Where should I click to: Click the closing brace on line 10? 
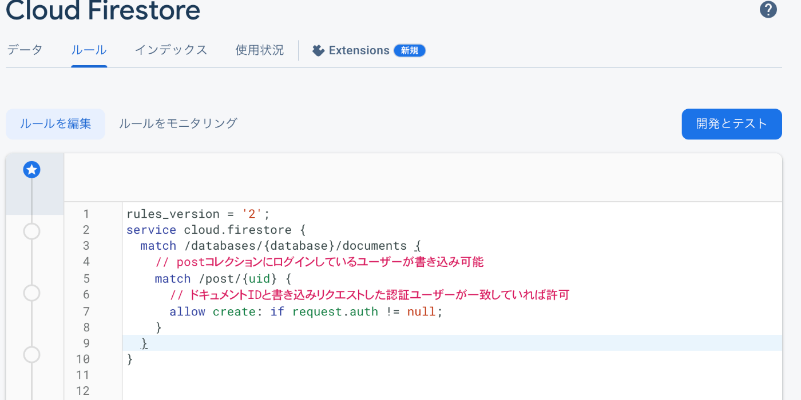[x=130, y=359]
